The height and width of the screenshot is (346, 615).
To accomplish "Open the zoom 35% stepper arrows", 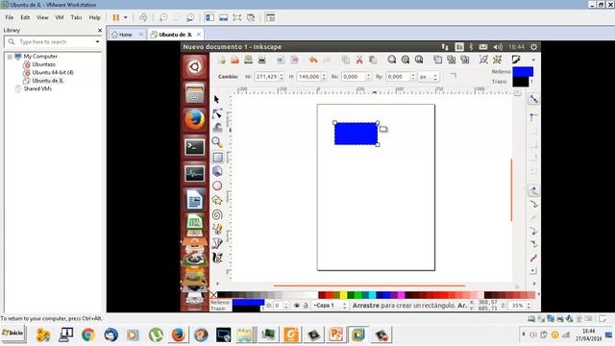I will [529, 306].
